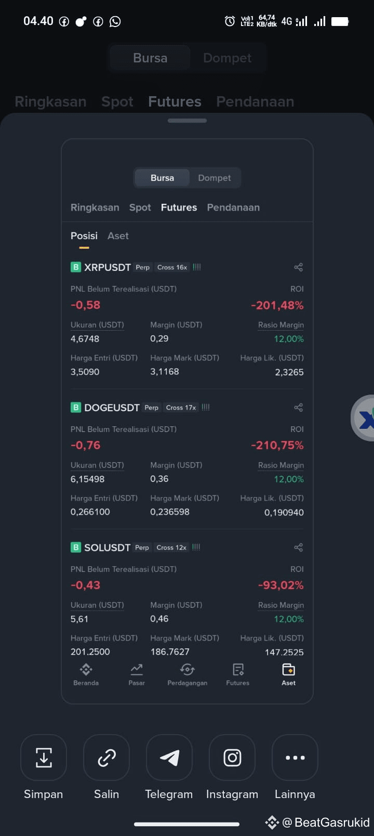Viewport: 374px width, 836px height.
Task: Switch to Dompet in preview toggle
Action: [215, 178]
